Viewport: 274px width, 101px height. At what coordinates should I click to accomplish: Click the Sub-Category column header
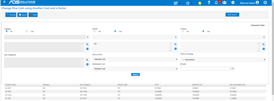point(85,85)
